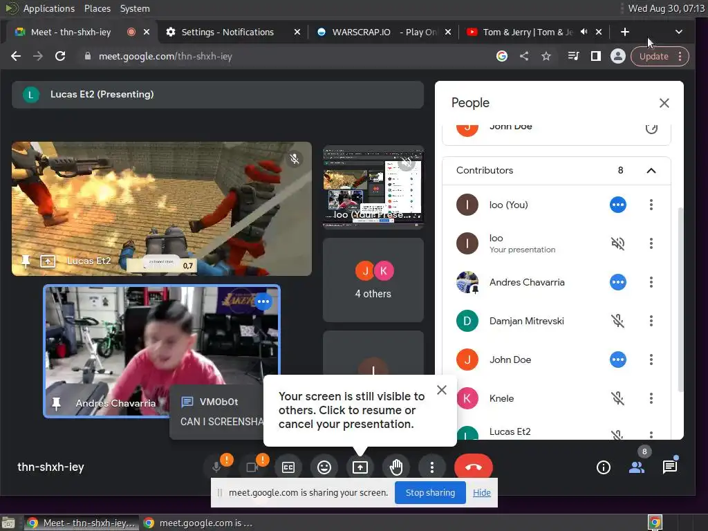Open more options for loo (You)
The width and height of the screenshot is (708, 531).
coord(651,205)
